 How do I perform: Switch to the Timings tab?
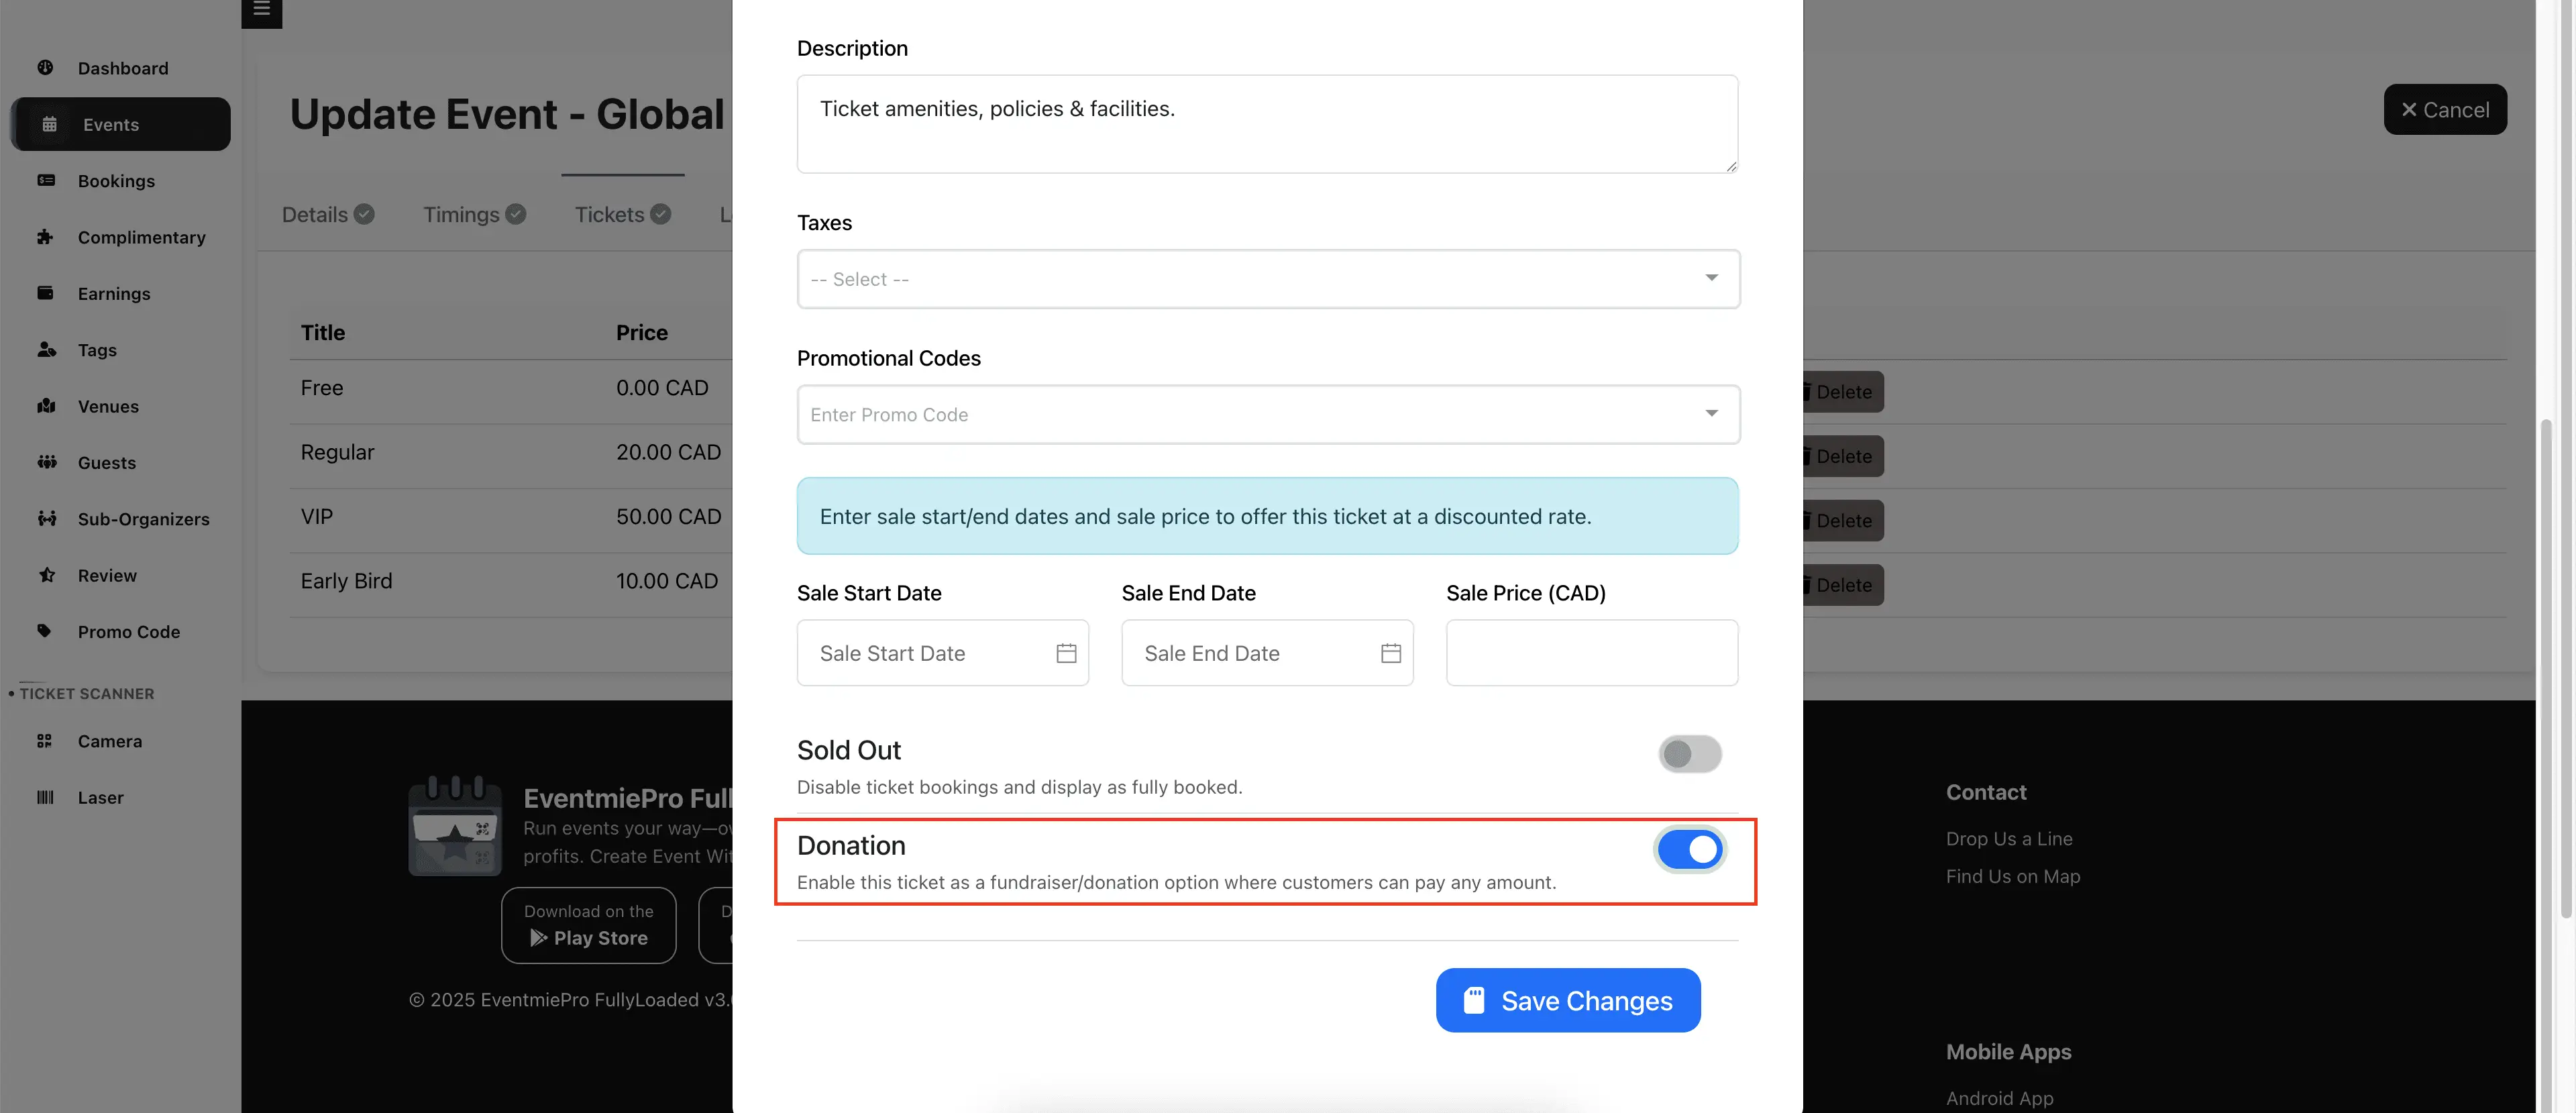click(x=473, y=214)
